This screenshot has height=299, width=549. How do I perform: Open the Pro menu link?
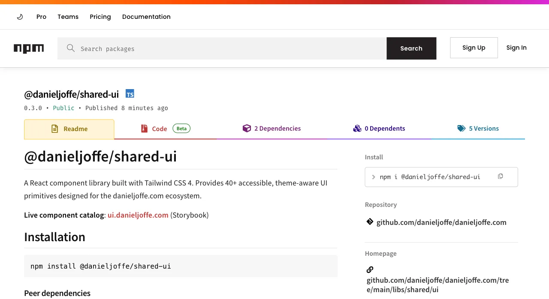click(x=41, y=17)
